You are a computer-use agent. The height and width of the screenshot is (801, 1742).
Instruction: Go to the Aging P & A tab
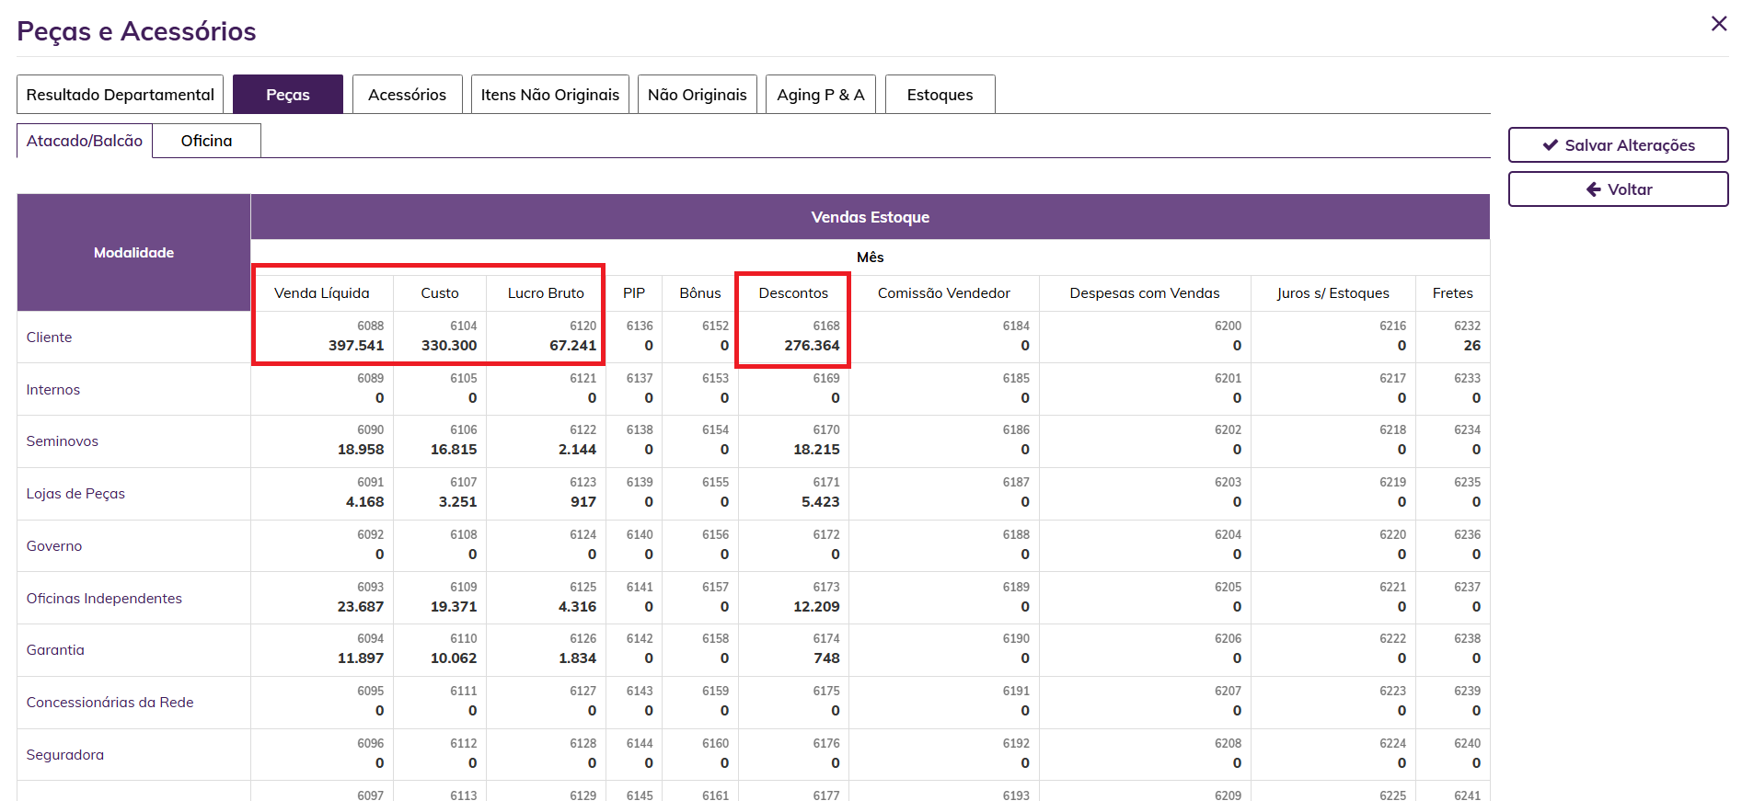820,95
